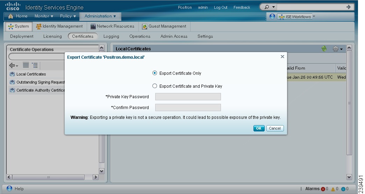Click scroll left arrow in Certificate Operations panel
365x194 pixels.
tap(9, 177)
